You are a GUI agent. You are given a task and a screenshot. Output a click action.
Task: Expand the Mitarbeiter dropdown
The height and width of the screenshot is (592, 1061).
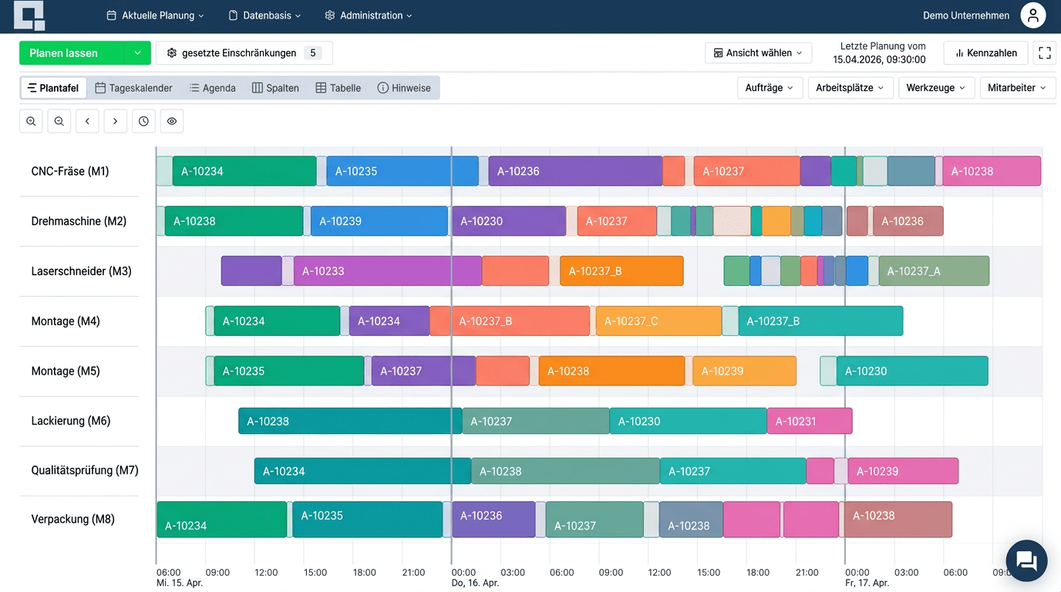1018,87
